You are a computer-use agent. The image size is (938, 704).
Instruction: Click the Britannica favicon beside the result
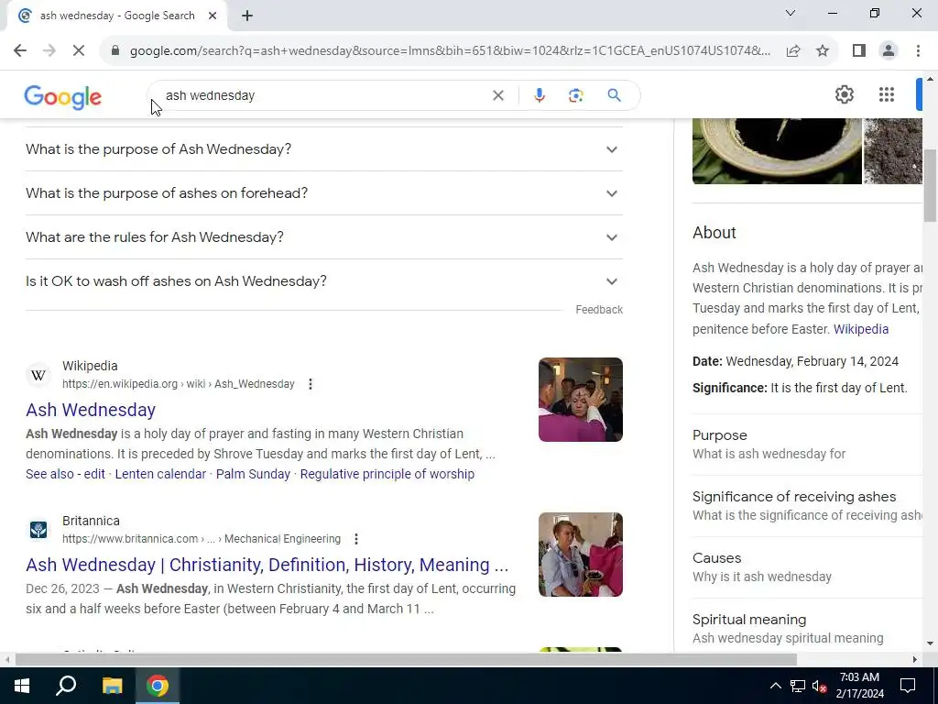tap(38, 530)
